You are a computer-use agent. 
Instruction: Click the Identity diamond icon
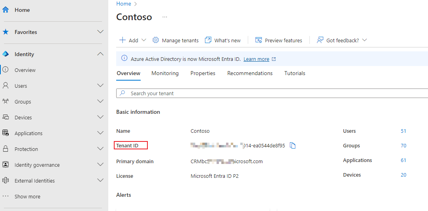point(6,54)
